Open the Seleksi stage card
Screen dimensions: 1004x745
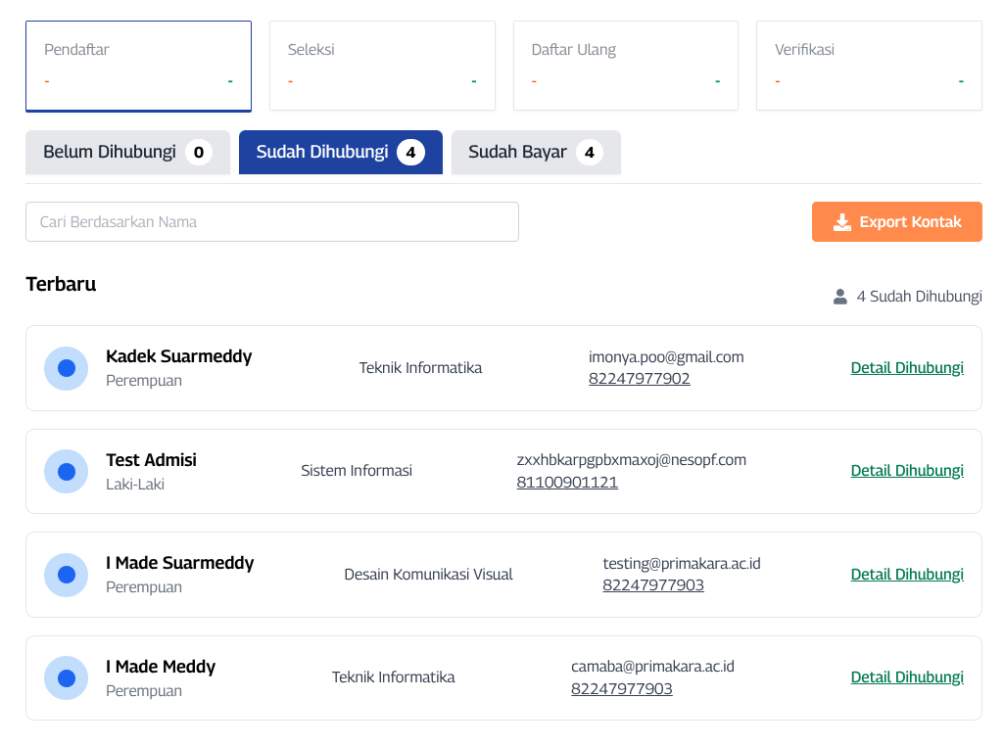[x=382, y=66]
